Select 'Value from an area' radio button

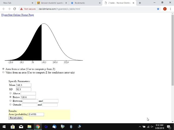(x=3, y=72)
